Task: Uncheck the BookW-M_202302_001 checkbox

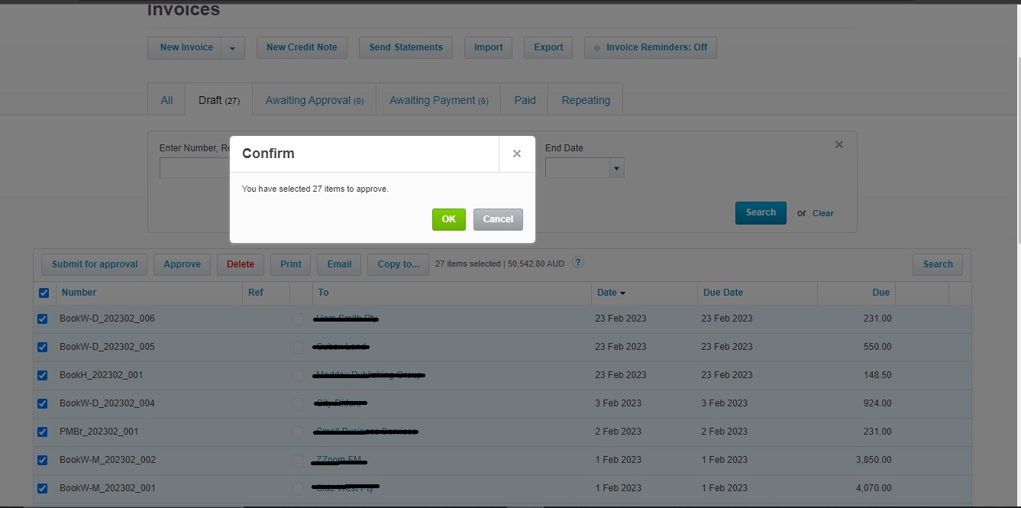Action: pyautogui.click(x=43, y=489)
